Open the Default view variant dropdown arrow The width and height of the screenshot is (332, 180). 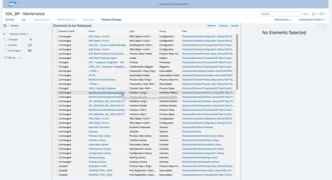click(x=8, y=26)
